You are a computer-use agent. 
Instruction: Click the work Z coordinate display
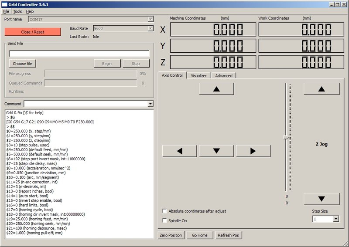[x=301, y=62]
